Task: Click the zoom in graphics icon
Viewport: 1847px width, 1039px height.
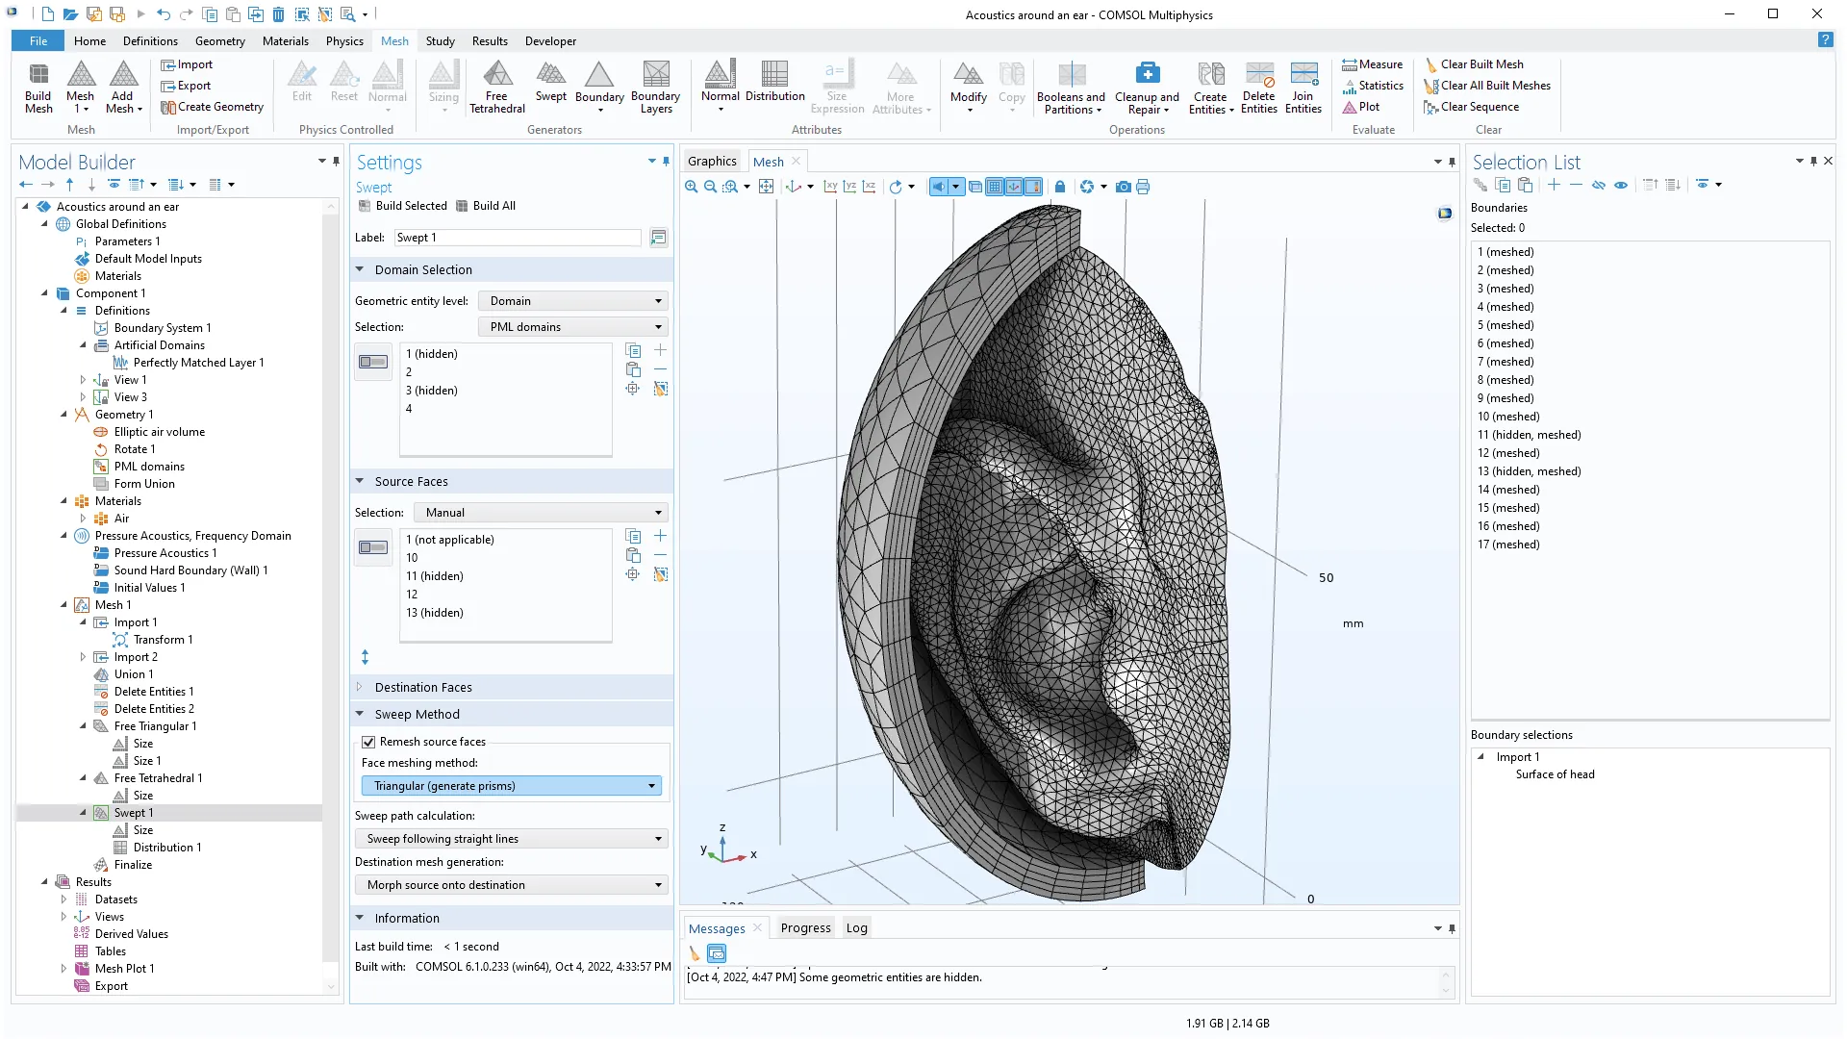Action: [691, 187]
